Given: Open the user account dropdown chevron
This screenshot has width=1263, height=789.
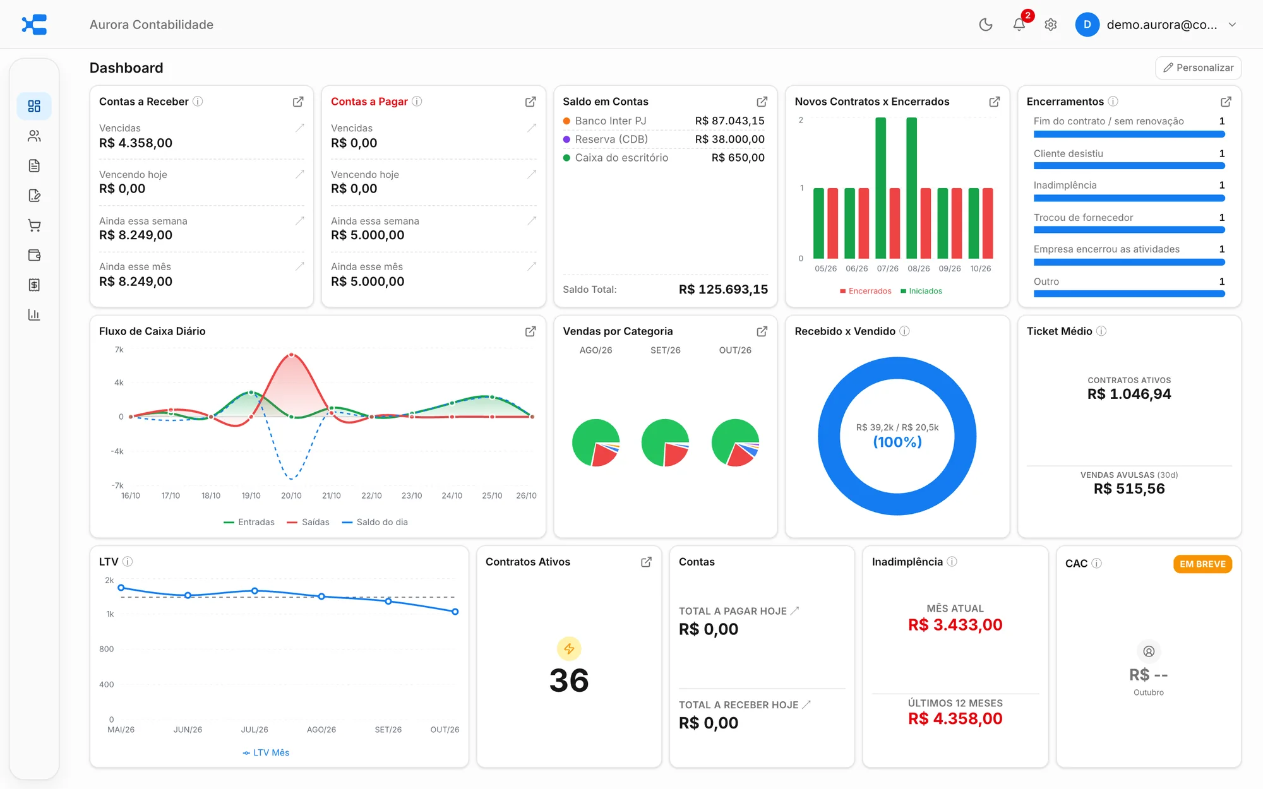Looking at the screenshot, I should [x=1232, y=25].
